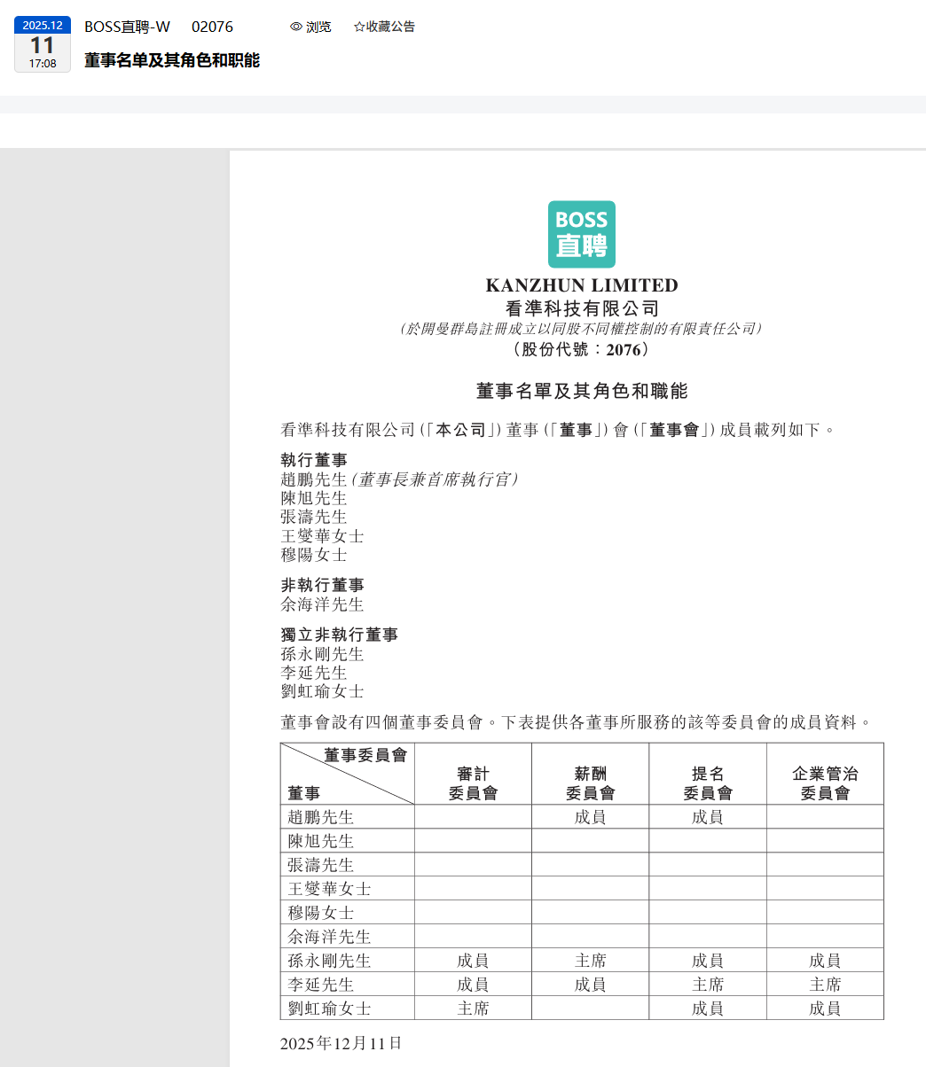
Task: Click the BOSS直聘 logo in document
Action: point(582,234)
